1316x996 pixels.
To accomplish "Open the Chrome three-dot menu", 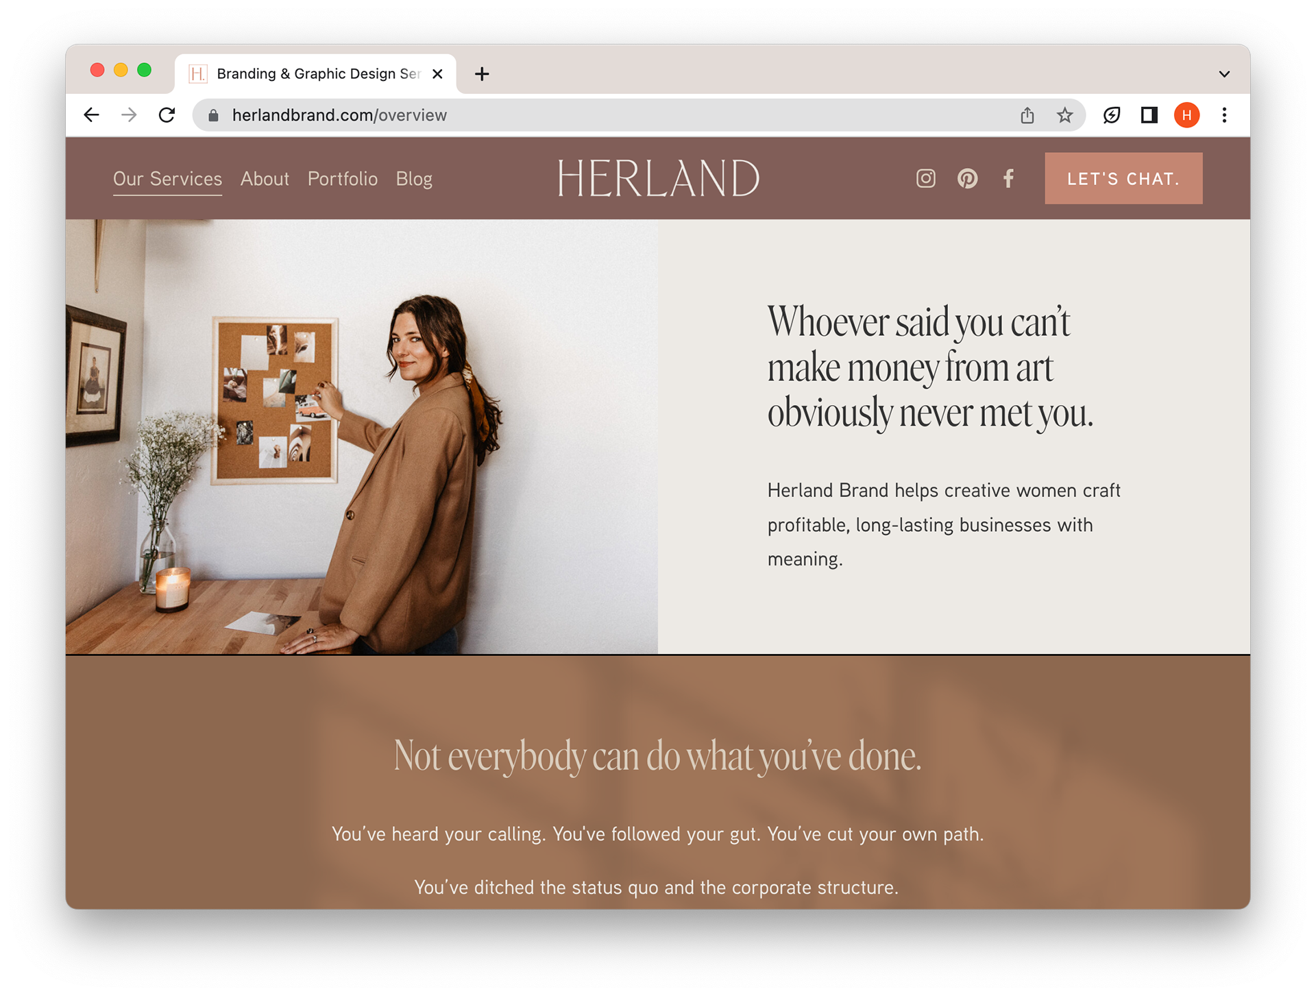I will 1224,115.
